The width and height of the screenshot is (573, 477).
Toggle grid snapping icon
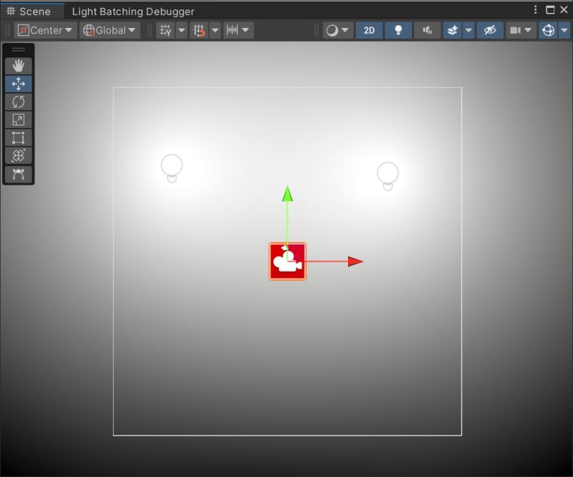pos(199,30)
